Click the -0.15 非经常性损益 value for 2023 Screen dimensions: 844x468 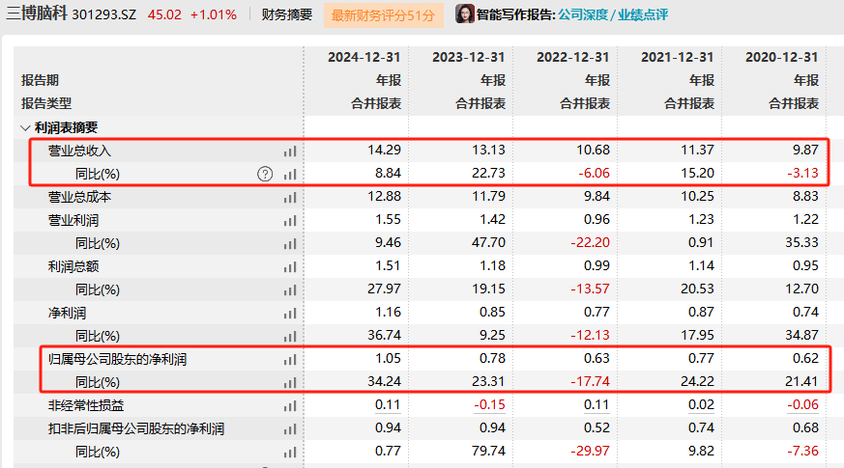click(489, 405)
